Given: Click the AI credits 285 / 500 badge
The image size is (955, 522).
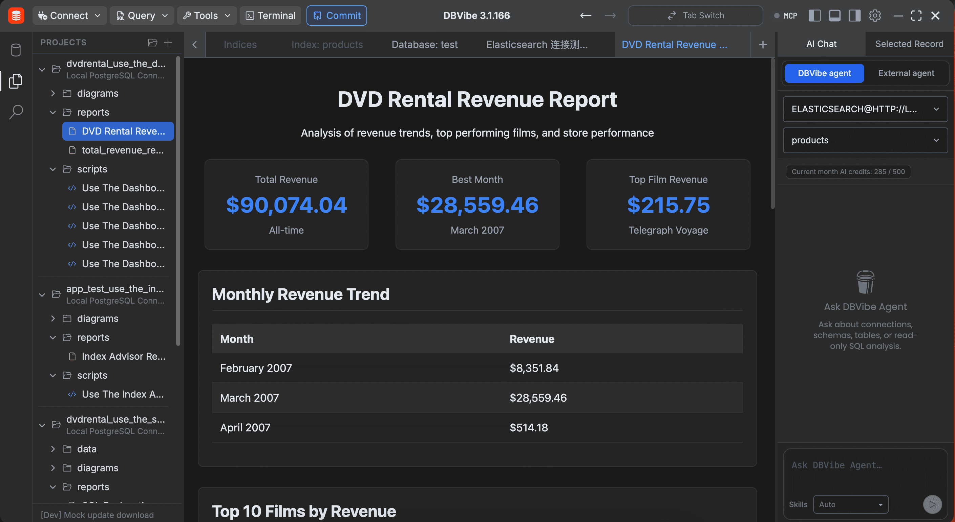Looking at the screenshot, I should click(x=848, y=172).
